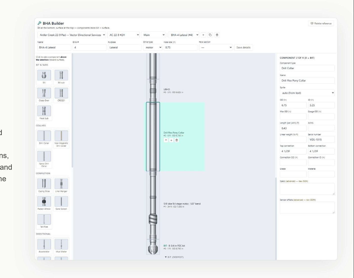Open the Main wellbore dropdown
Screen dimensions: 354x278
point(153,35)
